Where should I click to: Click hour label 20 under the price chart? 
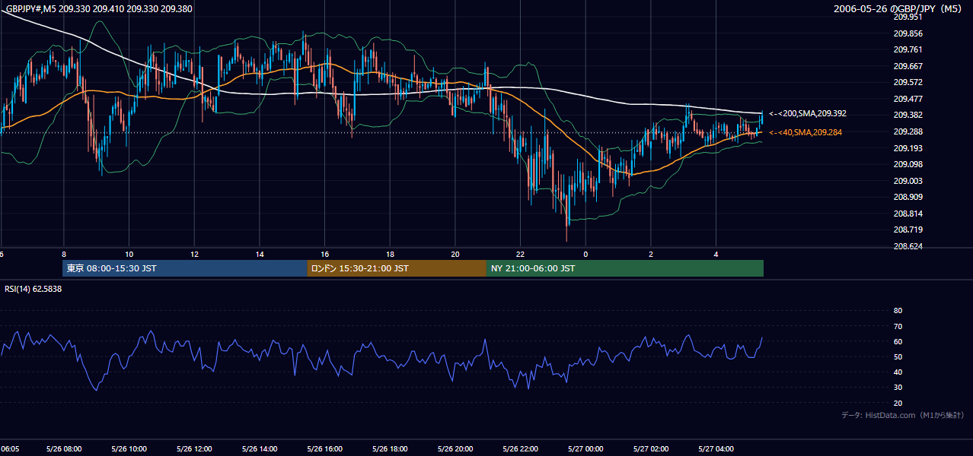point(455,253)
